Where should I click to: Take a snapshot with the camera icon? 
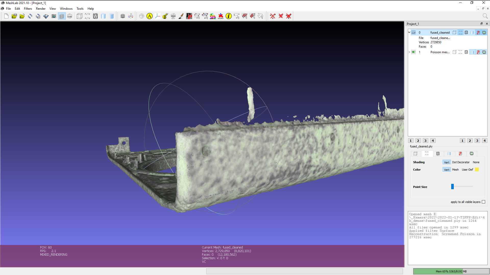coord(54,16)
